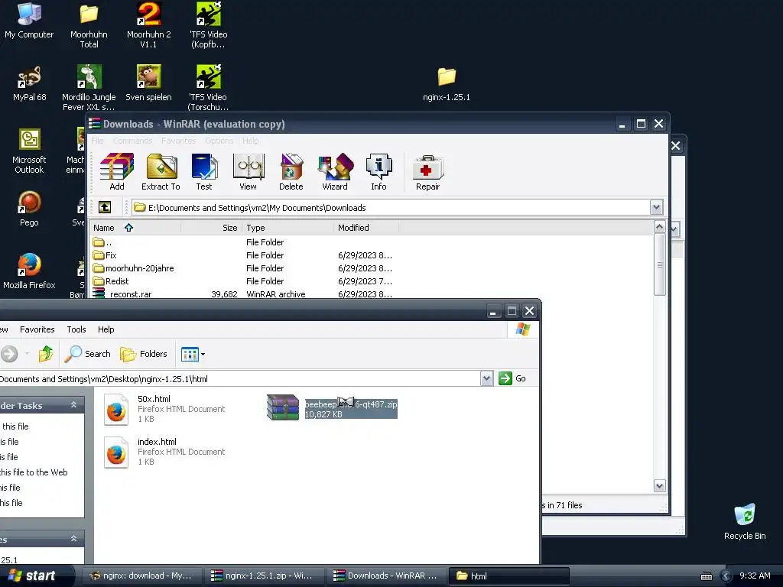Sort WinRAR list by Name column
The height and width of the screenshot is (587, 783).
tap(135, 228)
